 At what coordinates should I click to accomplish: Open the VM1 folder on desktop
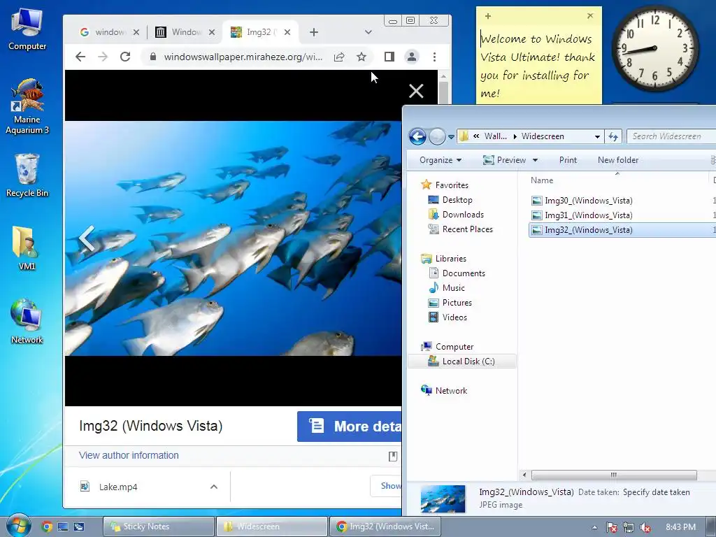(27, 248)
